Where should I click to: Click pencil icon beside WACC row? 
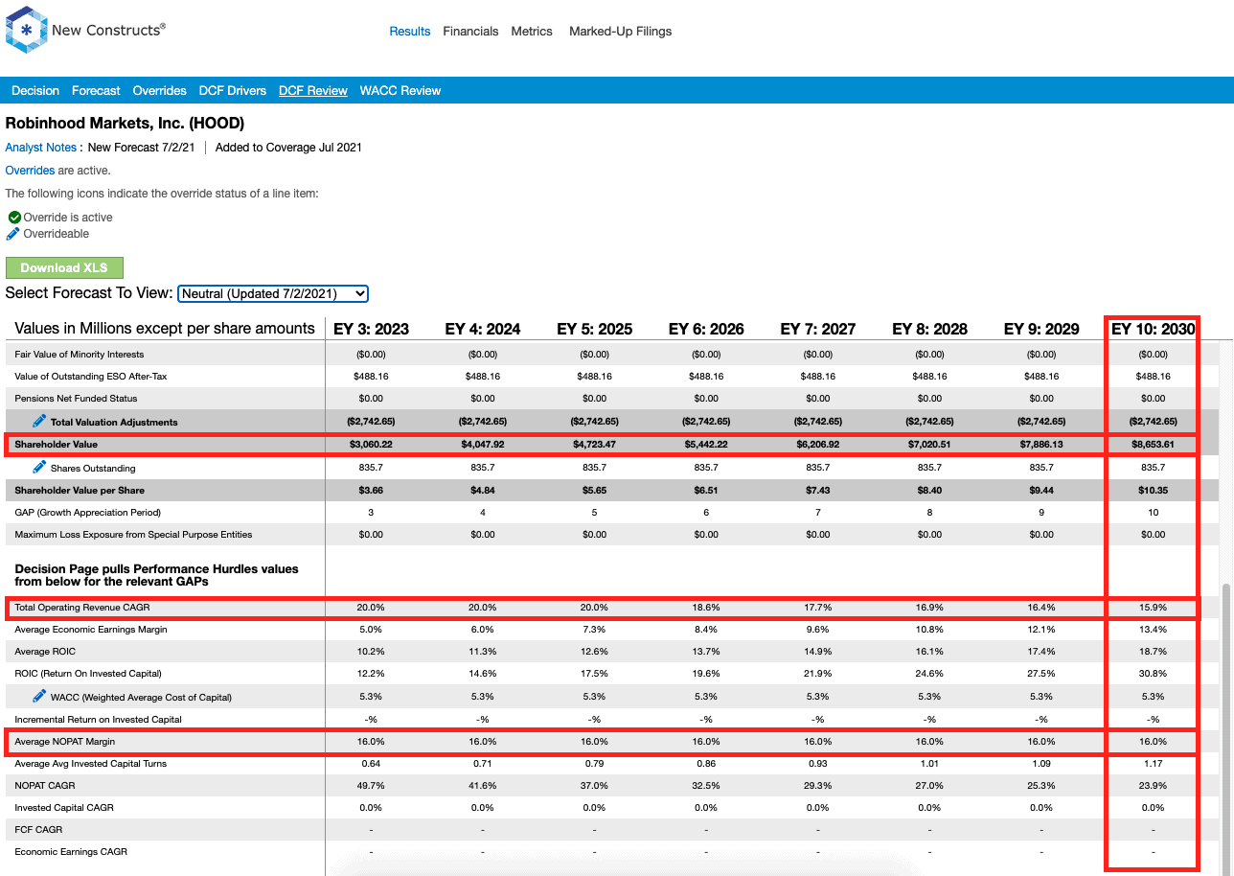coord(39,696)
